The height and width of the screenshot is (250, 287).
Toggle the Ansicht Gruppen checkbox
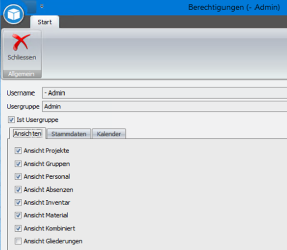point(18,164)
